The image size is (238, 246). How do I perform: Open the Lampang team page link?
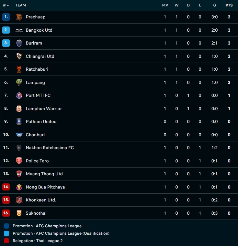click(35, 82)
